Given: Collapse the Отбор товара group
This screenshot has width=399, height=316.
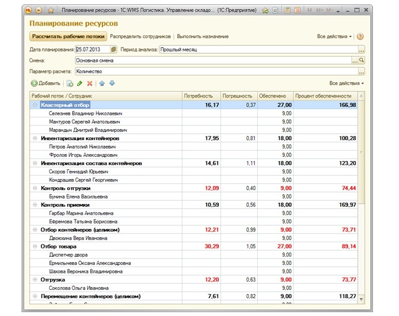Looking at the screenshot, I should pyautogui.click(x=35, y=246).
